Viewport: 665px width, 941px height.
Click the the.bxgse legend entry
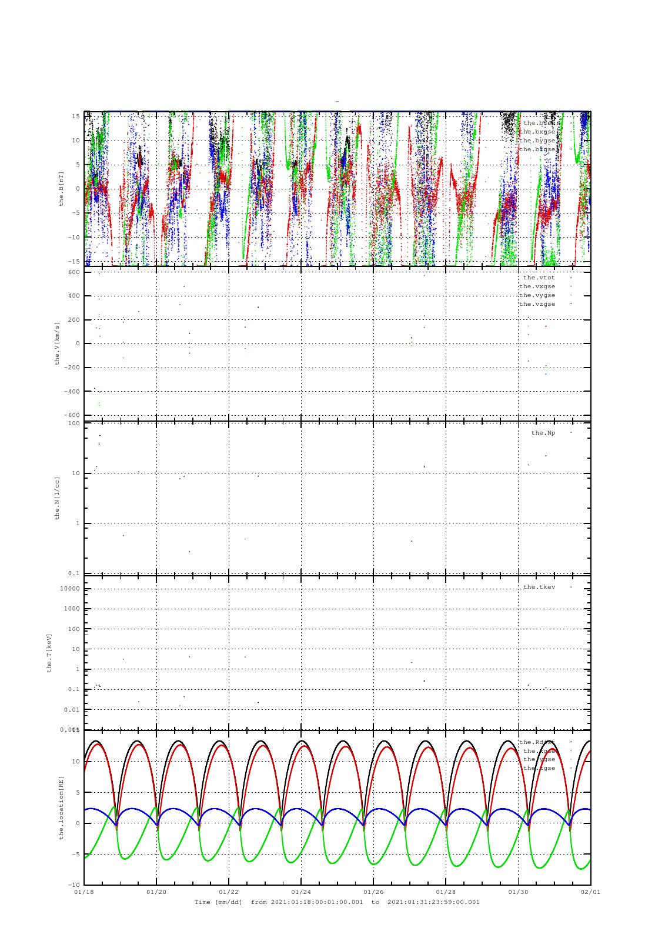coord(537,132)
